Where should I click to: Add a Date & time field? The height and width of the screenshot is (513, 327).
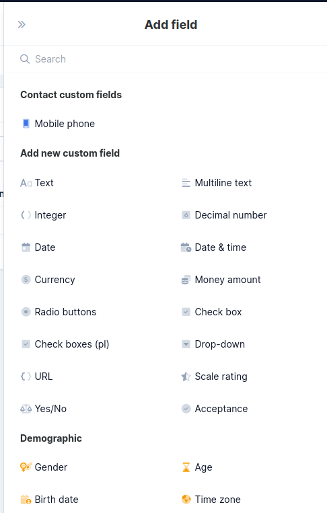click(213, 247)
